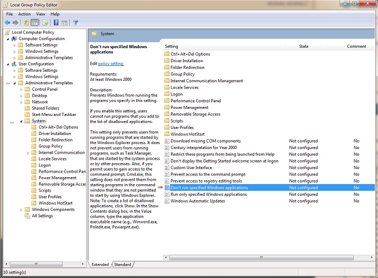Expand the Desktop tree node

pos(21,96)
